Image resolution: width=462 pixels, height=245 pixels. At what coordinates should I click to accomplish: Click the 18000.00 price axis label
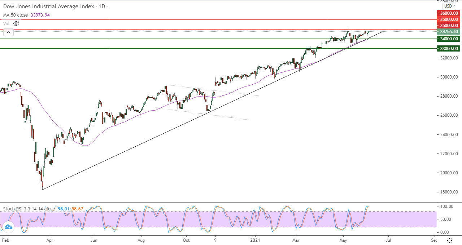click(449, 192)
